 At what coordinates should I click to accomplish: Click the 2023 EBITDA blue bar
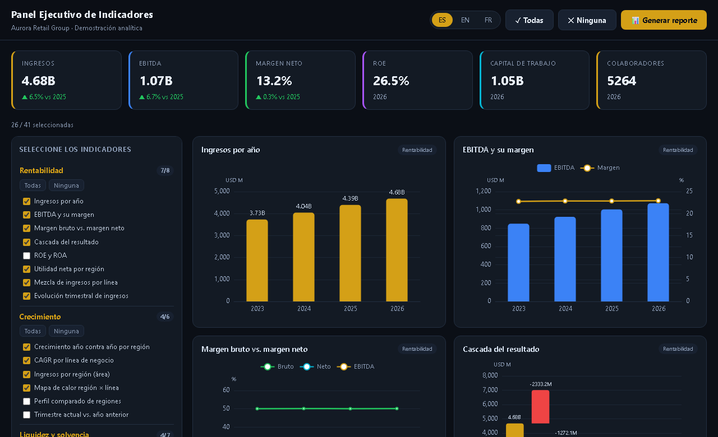(x=519, y=263)
